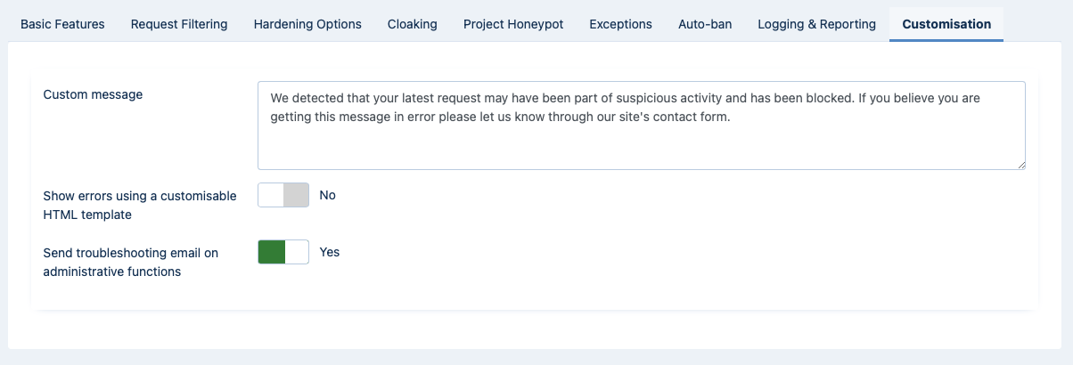Click the Yes label beside troubleshooting email switch
Screen dimensions: 1073x365
[330, 252]
